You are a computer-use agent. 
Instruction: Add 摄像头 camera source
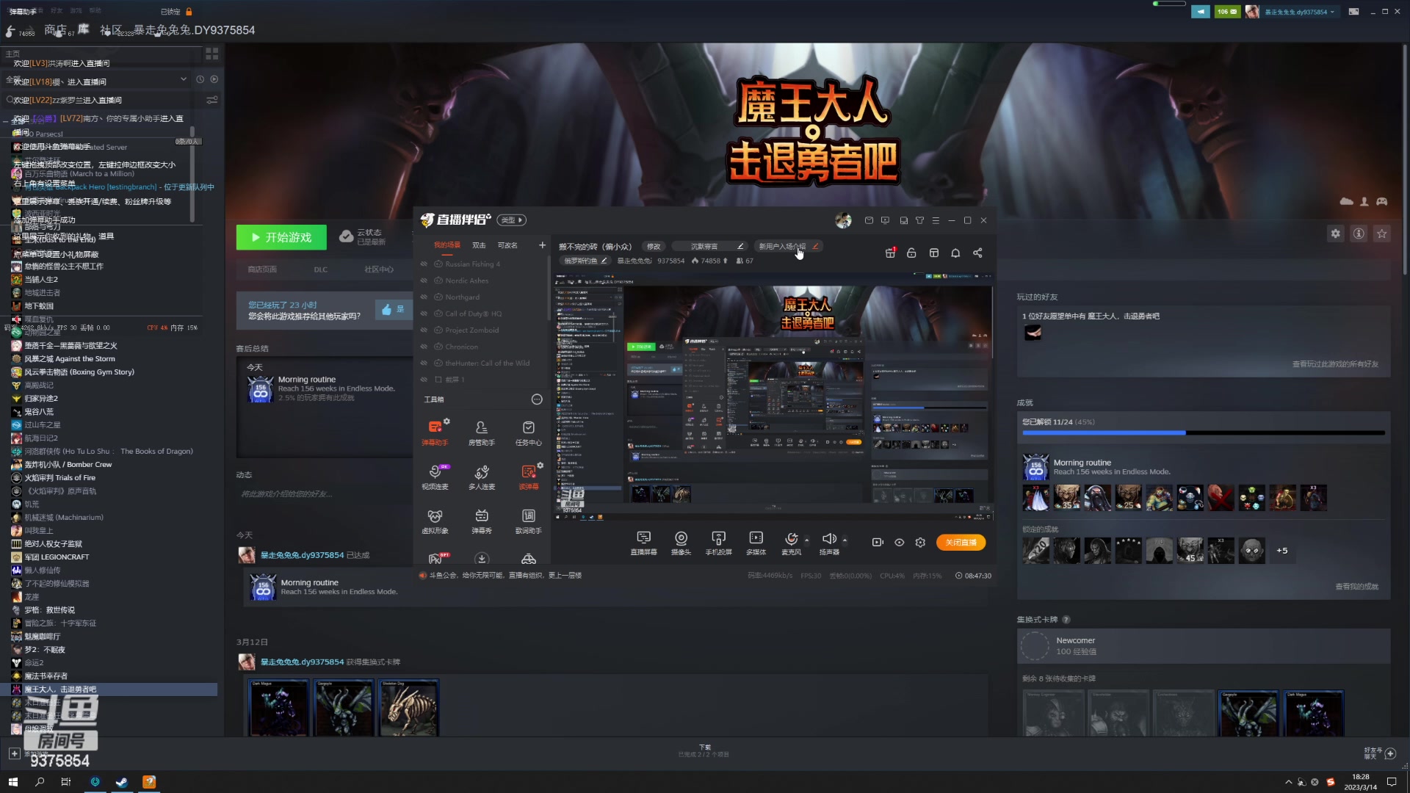coord(681,543)
